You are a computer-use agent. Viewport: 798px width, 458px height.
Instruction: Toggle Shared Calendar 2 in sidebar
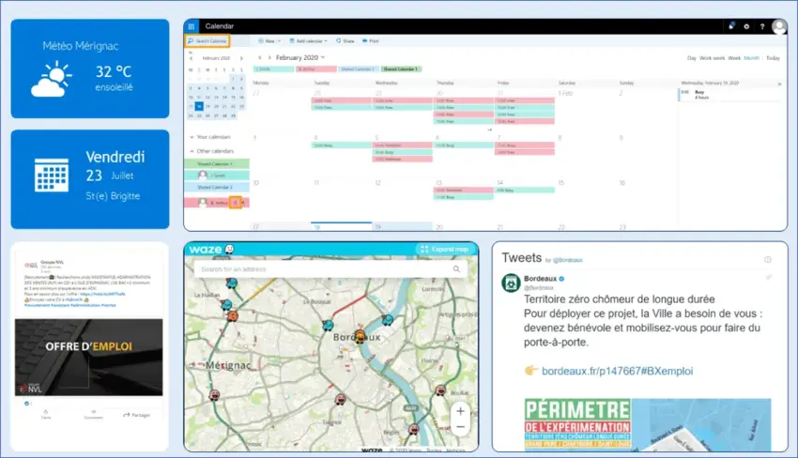(x=217, y=187)
